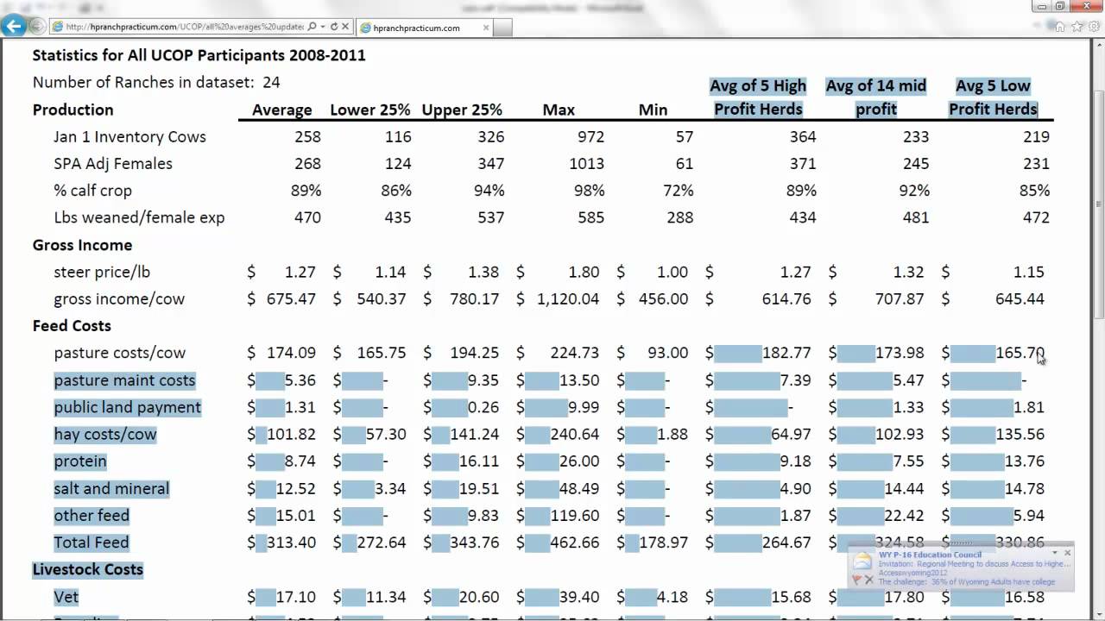This screenshot has height=621, width=1105.
Task: Open the notification popup options arrow
Action: click(1055, 553)
